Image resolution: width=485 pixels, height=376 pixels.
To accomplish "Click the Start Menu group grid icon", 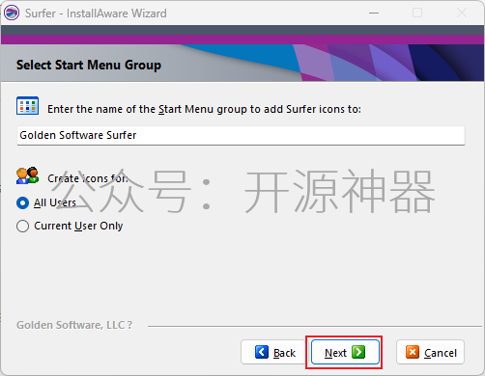I will [27, 105].
